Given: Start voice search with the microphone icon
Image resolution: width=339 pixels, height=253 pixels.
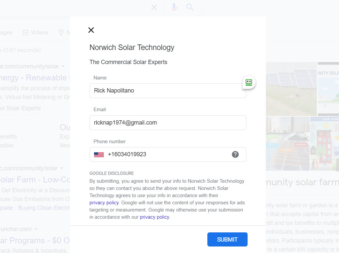Looking at the screenshot, I should coord(174,7).
